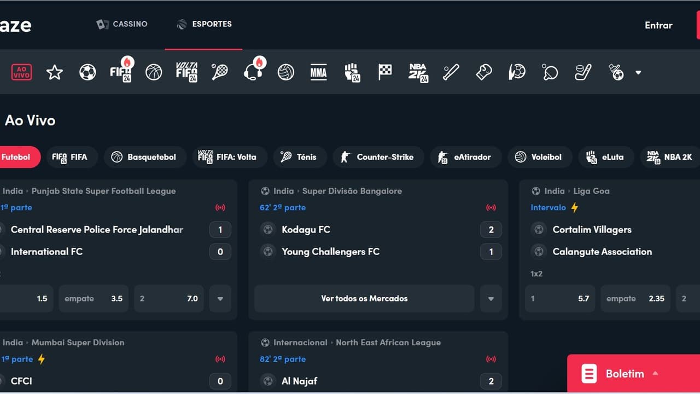Filter live events by NBA 2K

click(670, 157)
